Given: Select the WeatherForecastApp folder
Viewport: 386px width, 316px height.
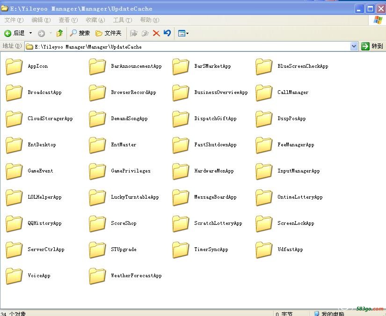Looking at the screenshot, I should [125, 276].
